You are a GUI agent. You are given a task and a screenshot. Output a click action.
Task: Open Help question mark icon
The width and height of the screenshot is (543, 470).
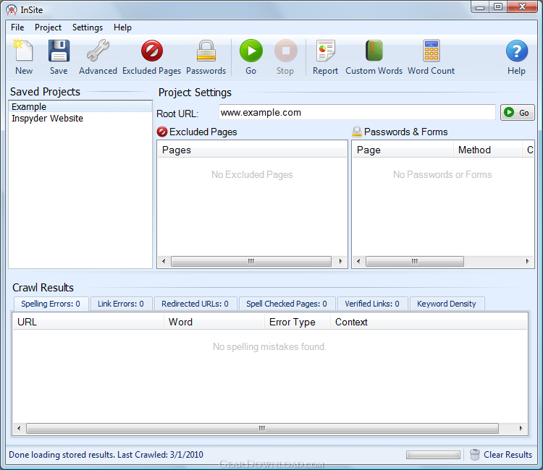tap(516, 52)
